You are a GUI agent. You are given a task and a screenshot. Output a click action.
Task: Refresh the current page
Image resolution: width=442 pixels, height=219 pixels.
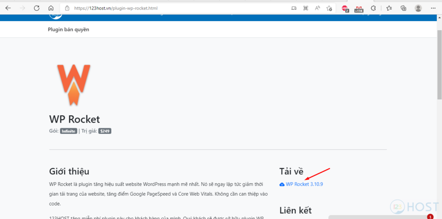[x=37, y=8]
